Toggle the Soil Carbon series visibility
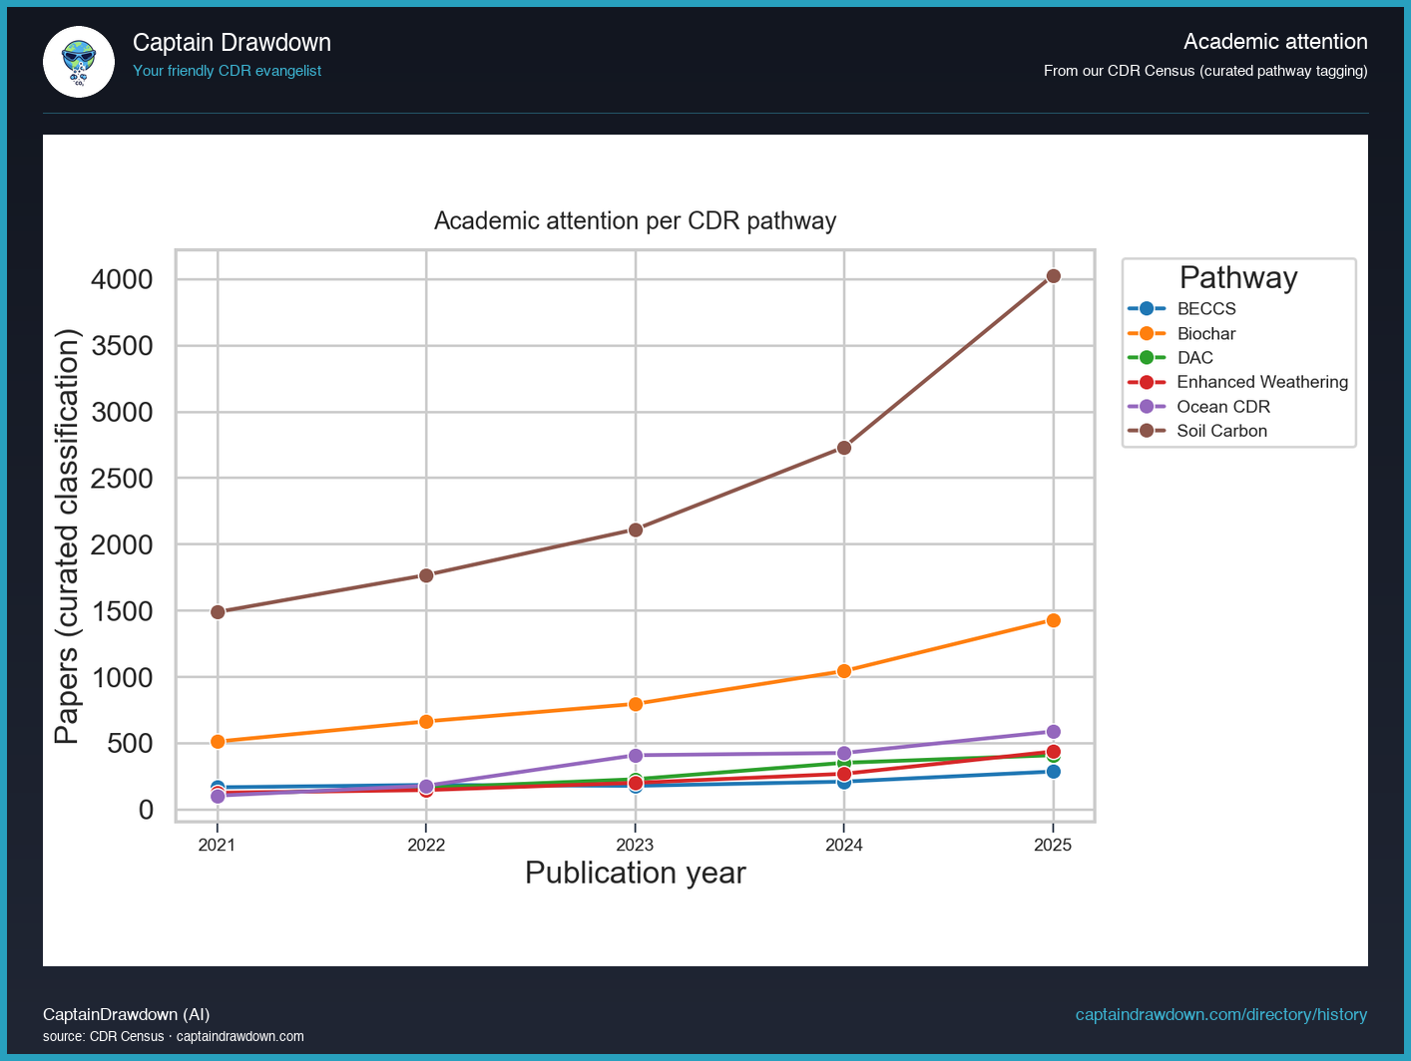1411x1061 pixels. [1221, 431]
